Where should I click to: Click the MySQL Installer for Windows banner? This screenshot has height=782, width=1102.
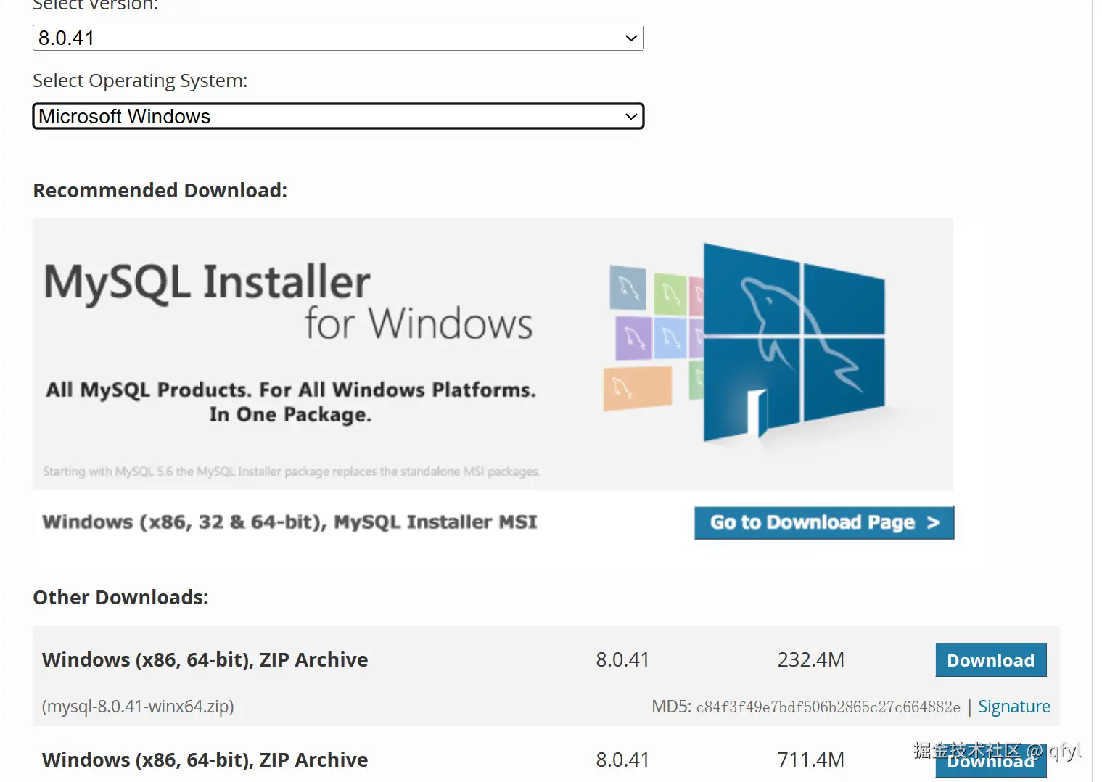[493, 355]
